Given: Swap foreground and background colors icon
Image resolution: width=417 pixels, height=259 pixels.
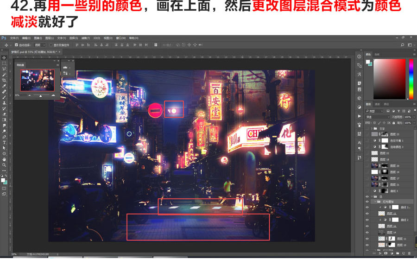Looking at the screenshot, I should click(6, 176).
